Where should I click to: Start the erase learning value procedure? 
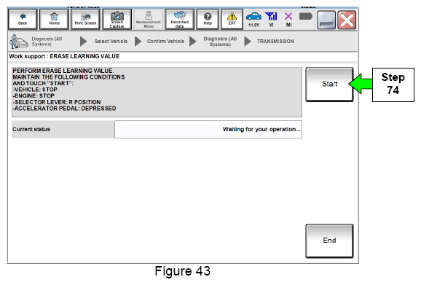click(x=329, y=85)
